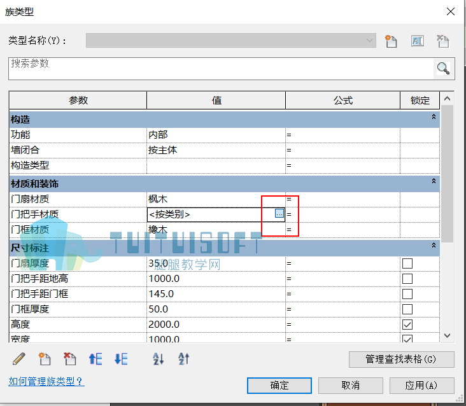466x406 pixels.
Task: Click the scrollbar down arrow
Action: [x=447, y=335]
